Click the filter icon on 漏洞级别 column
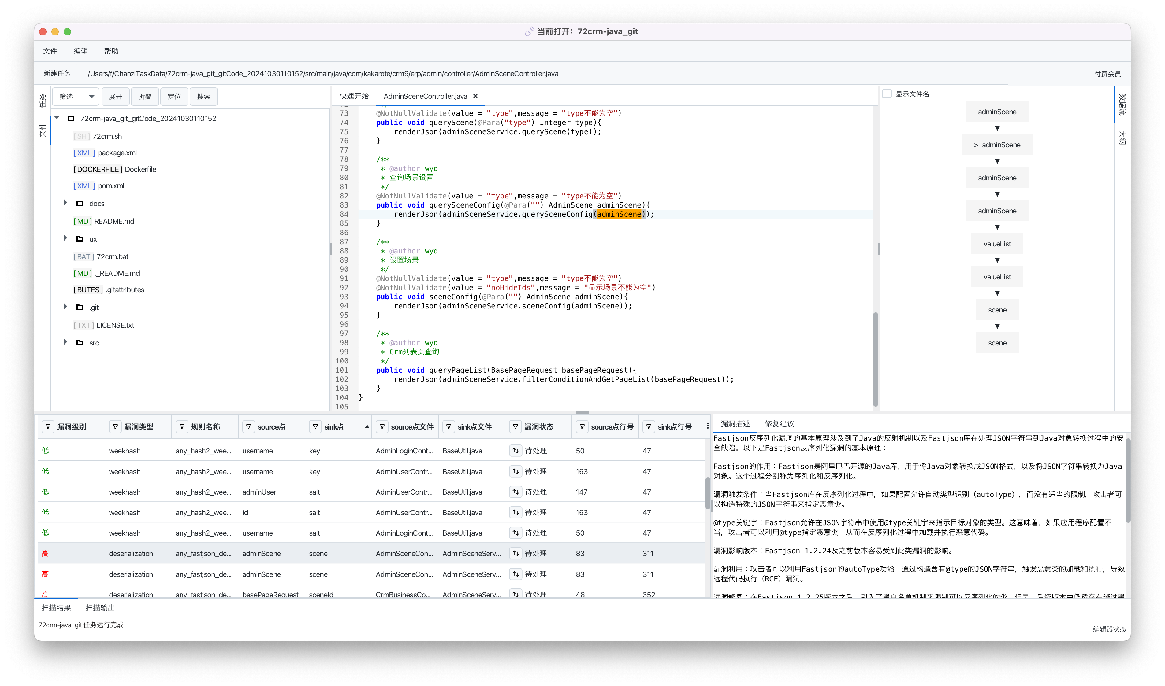 [48, 427]
